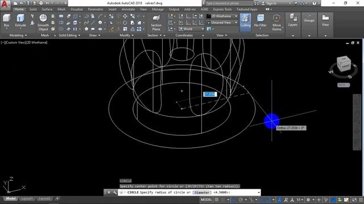The width and height of the screenshot is (364, 204).
Task: Click the Diameter option in command line
Action: (202, 193)
